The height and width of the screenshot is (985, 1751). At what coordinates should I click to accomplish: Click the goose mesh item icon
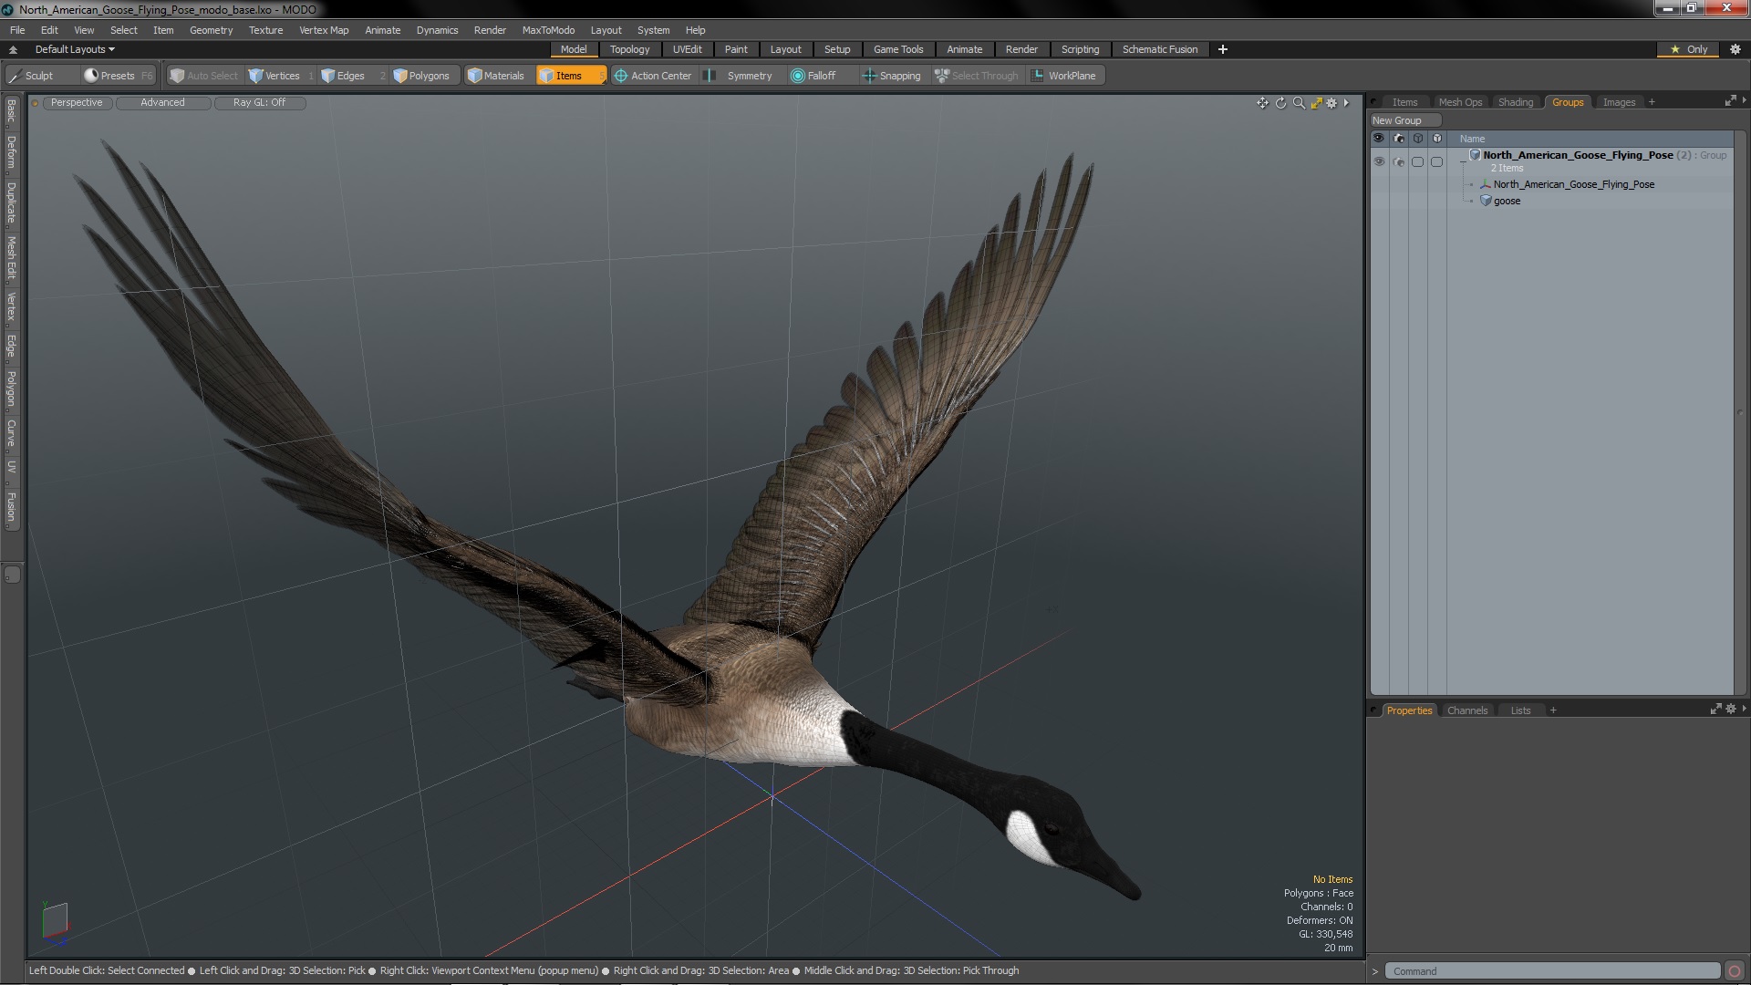pyautogui.click(x=1486, y=201)
